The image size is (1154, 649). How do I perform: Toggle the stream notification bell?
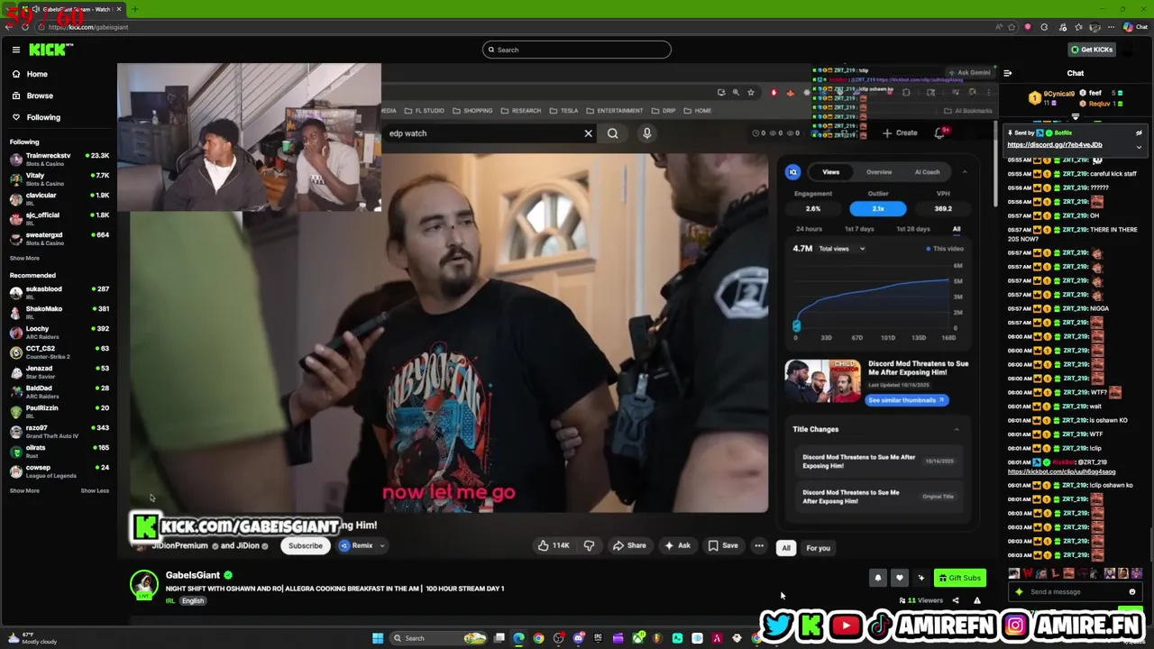coord(878,578)
